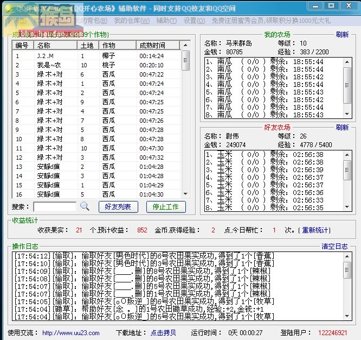Screen dimensions: 361x340
Task: Select row 16 安静d疯 time 01:04:30
Action: (x=96, y=194)
